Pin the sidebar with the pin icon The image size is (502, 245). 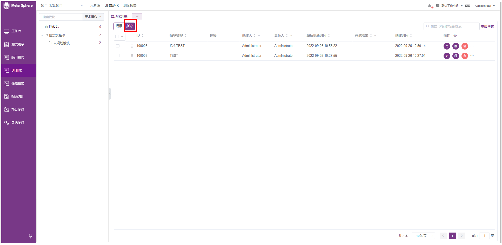tap(30, 236)
